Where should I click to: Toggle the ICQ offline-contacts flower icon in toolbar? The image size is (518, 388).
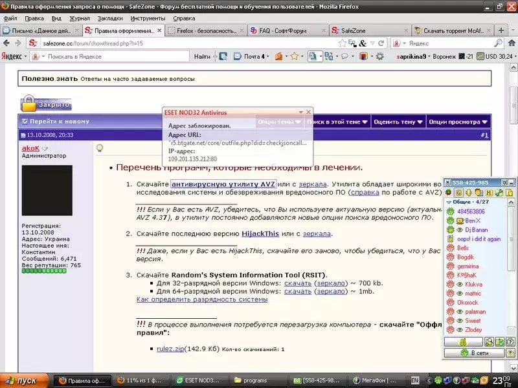pyautogui.click(x=449, y=193)
